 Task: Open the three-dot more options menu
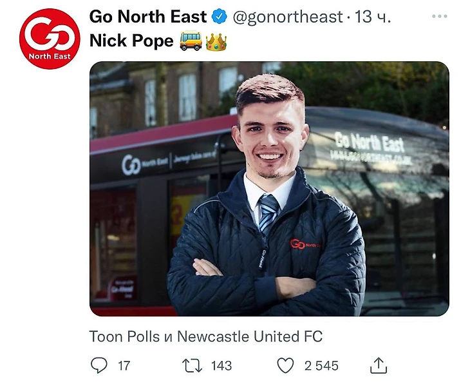tap(440, 16)
